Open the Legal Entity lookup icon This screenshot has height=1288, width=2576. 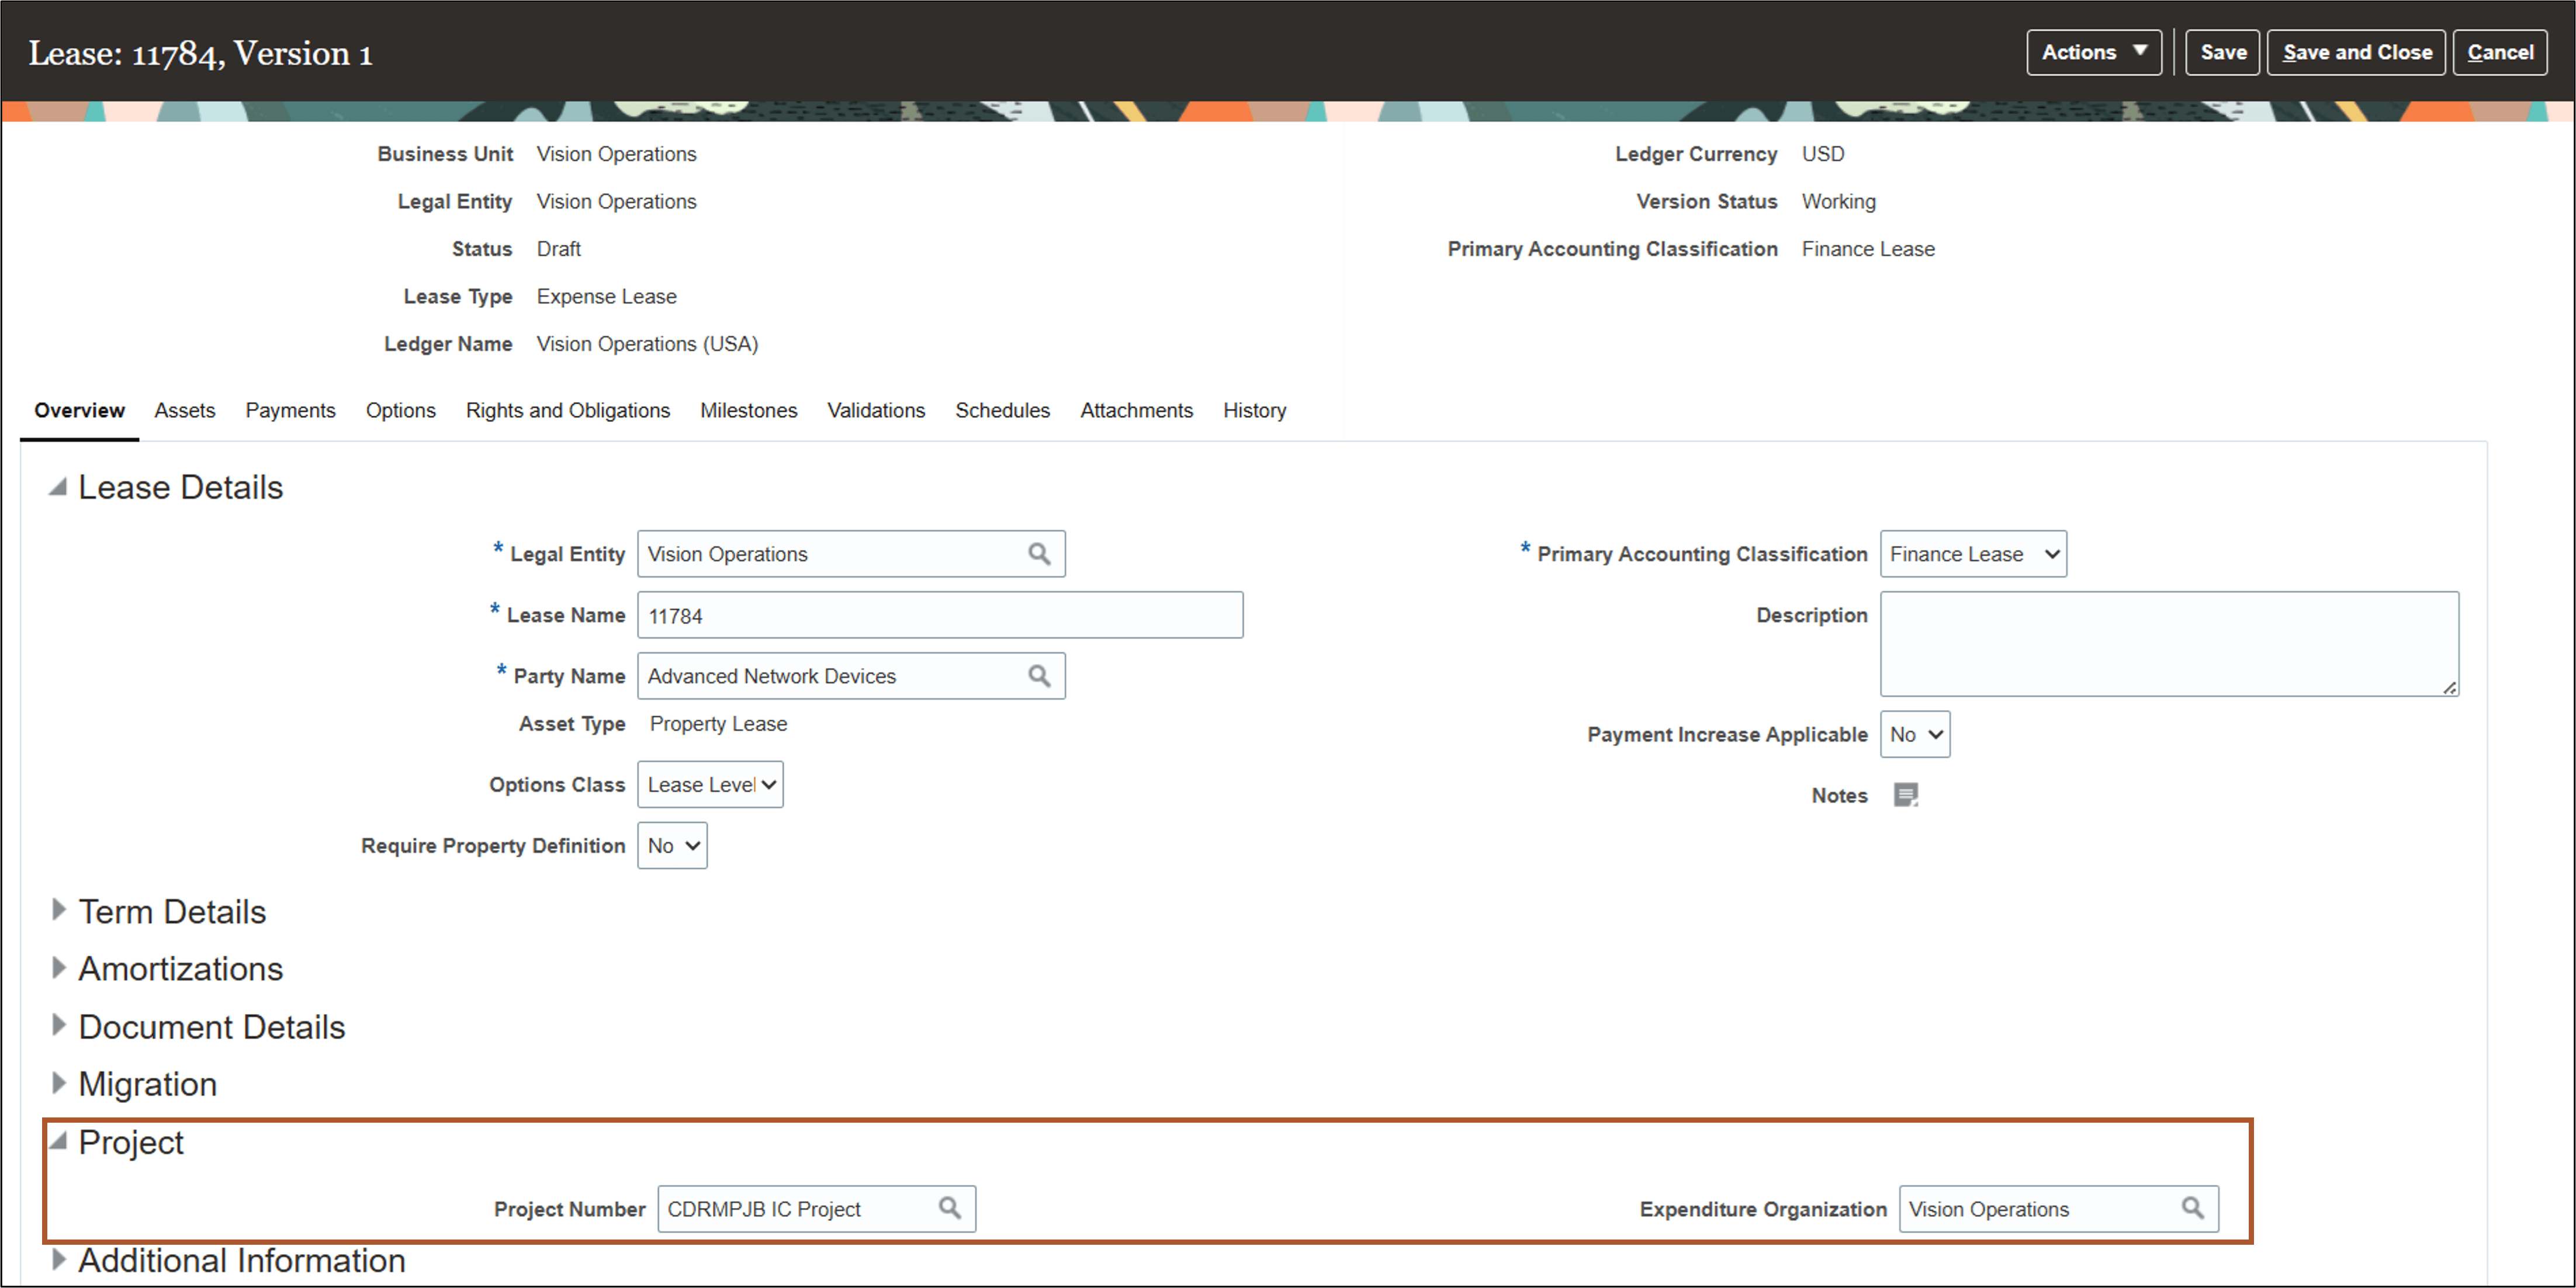[1040, 554]
